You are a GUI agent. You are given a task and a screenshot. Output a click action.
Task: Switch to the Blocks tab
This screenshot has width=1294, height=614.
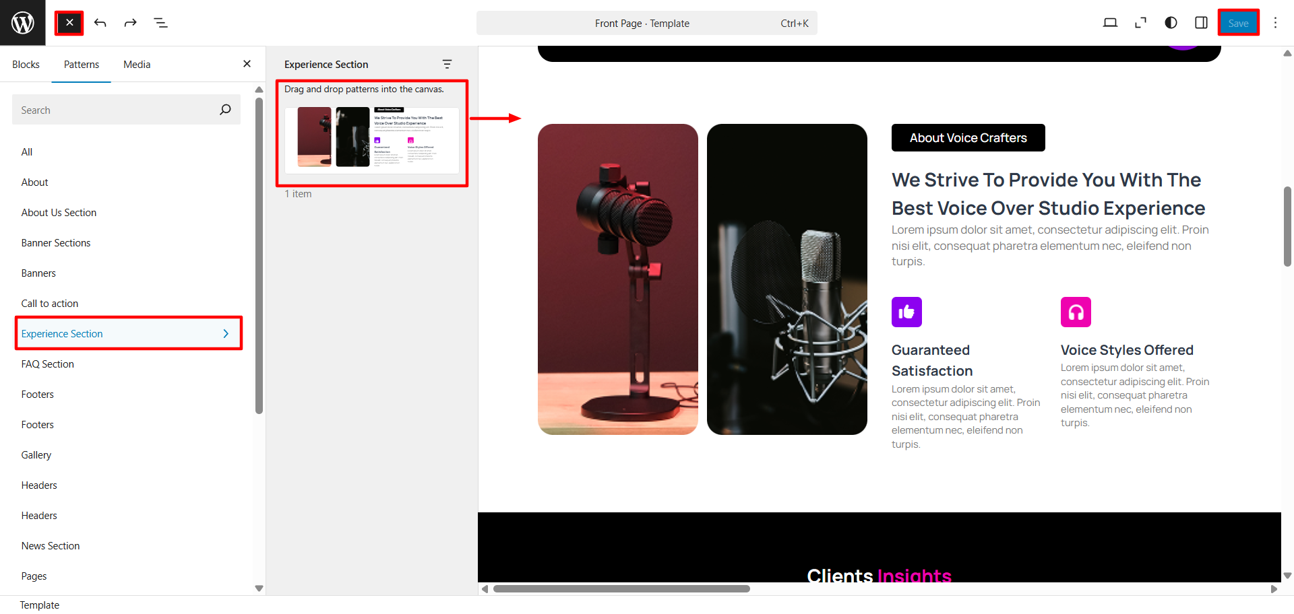(x=26, y=65)
